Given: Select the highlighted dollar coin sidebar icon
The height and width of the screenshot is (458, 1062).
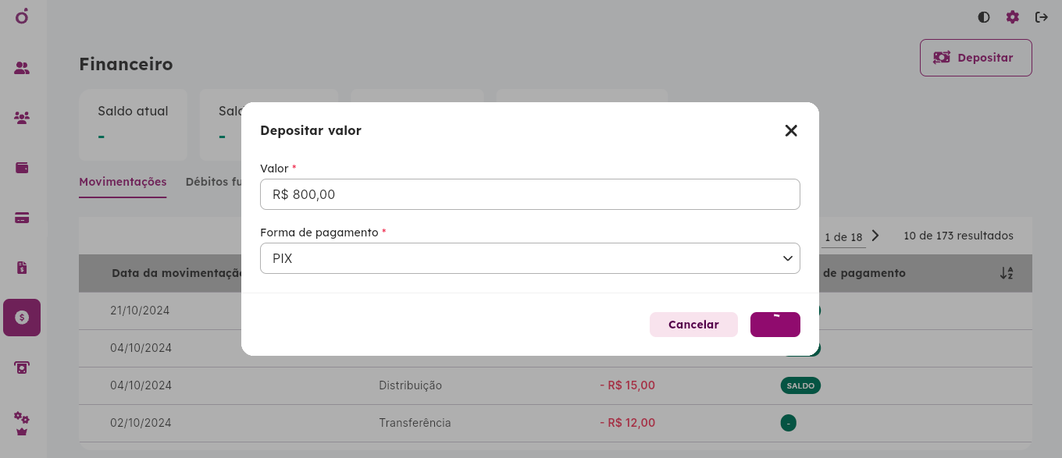Looking at the screenshot, I should (x=22, y=318).
